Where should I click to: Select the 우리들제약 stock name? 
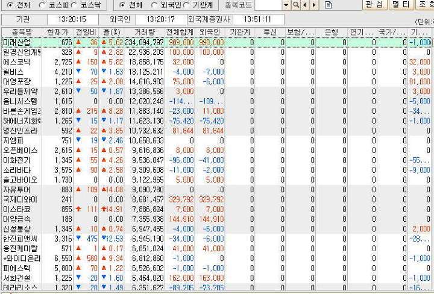point(20,92)
